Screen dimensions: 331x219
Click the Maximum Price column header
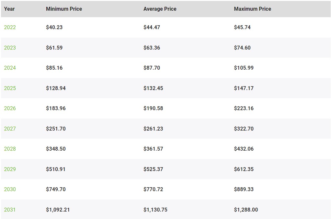coord(253,9)
